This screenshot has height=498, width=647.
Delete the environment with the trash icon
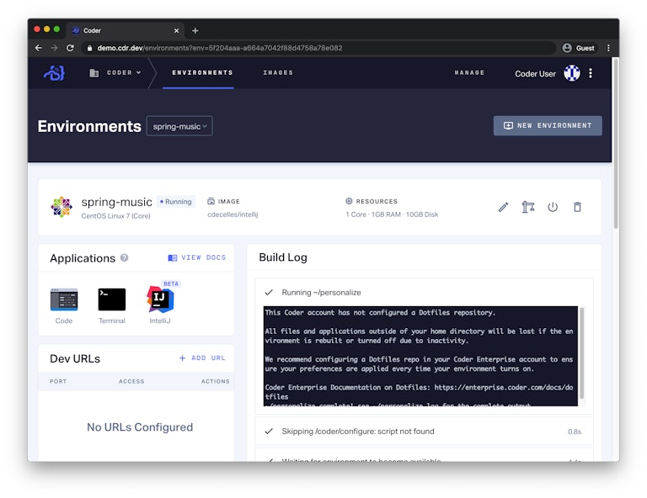pos(577,207)
